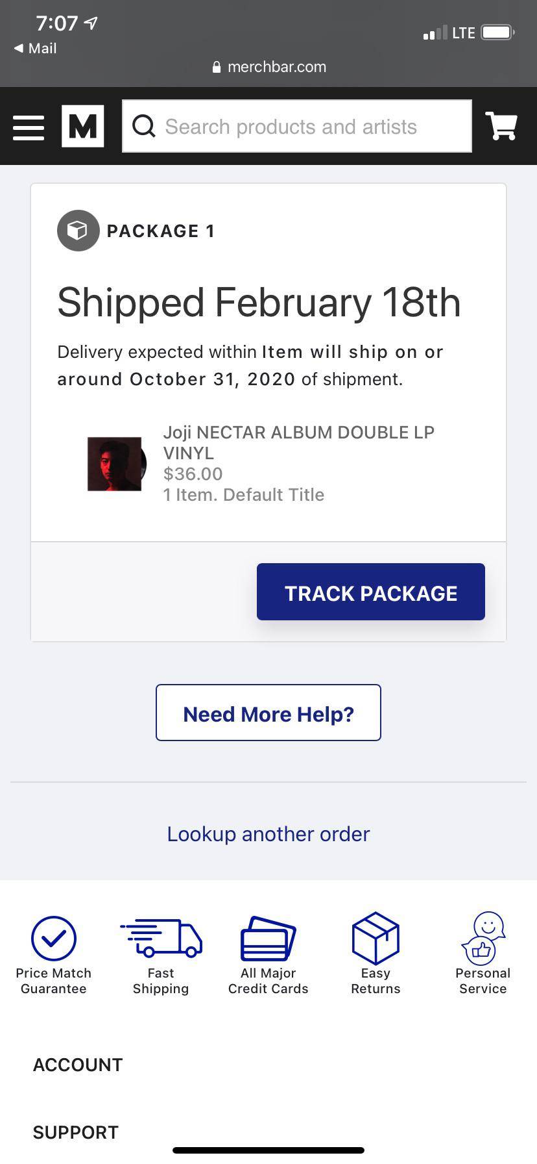Viewport: 537px width, 1164px height.
Task: Tap the Price Match Guarantee checkmark icon
Action: (54, 938)
